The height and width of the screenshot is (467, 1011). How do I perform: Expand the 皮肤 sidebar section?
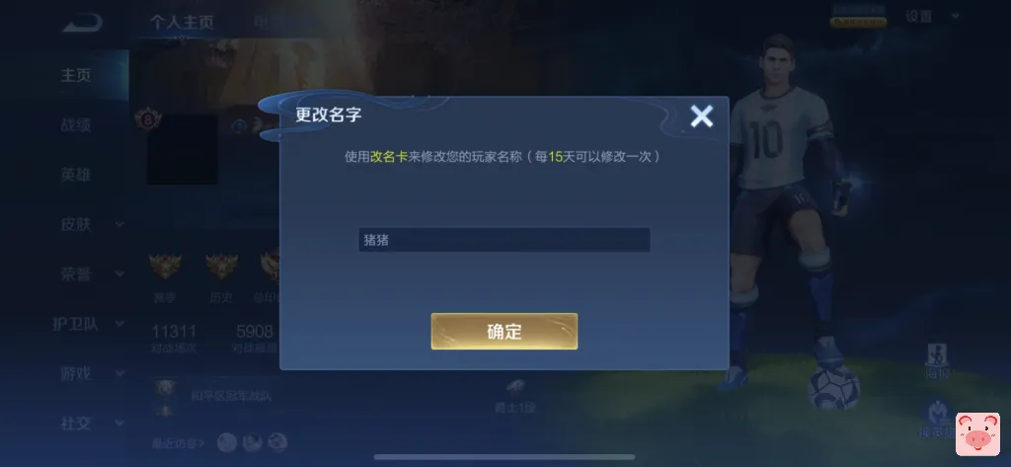(90, 224)
